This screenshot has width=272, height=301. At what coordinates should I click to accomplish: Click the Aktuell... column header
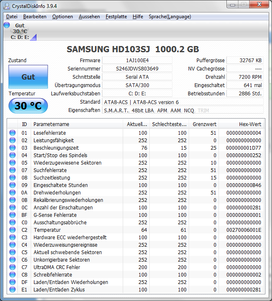click(136, 124)
